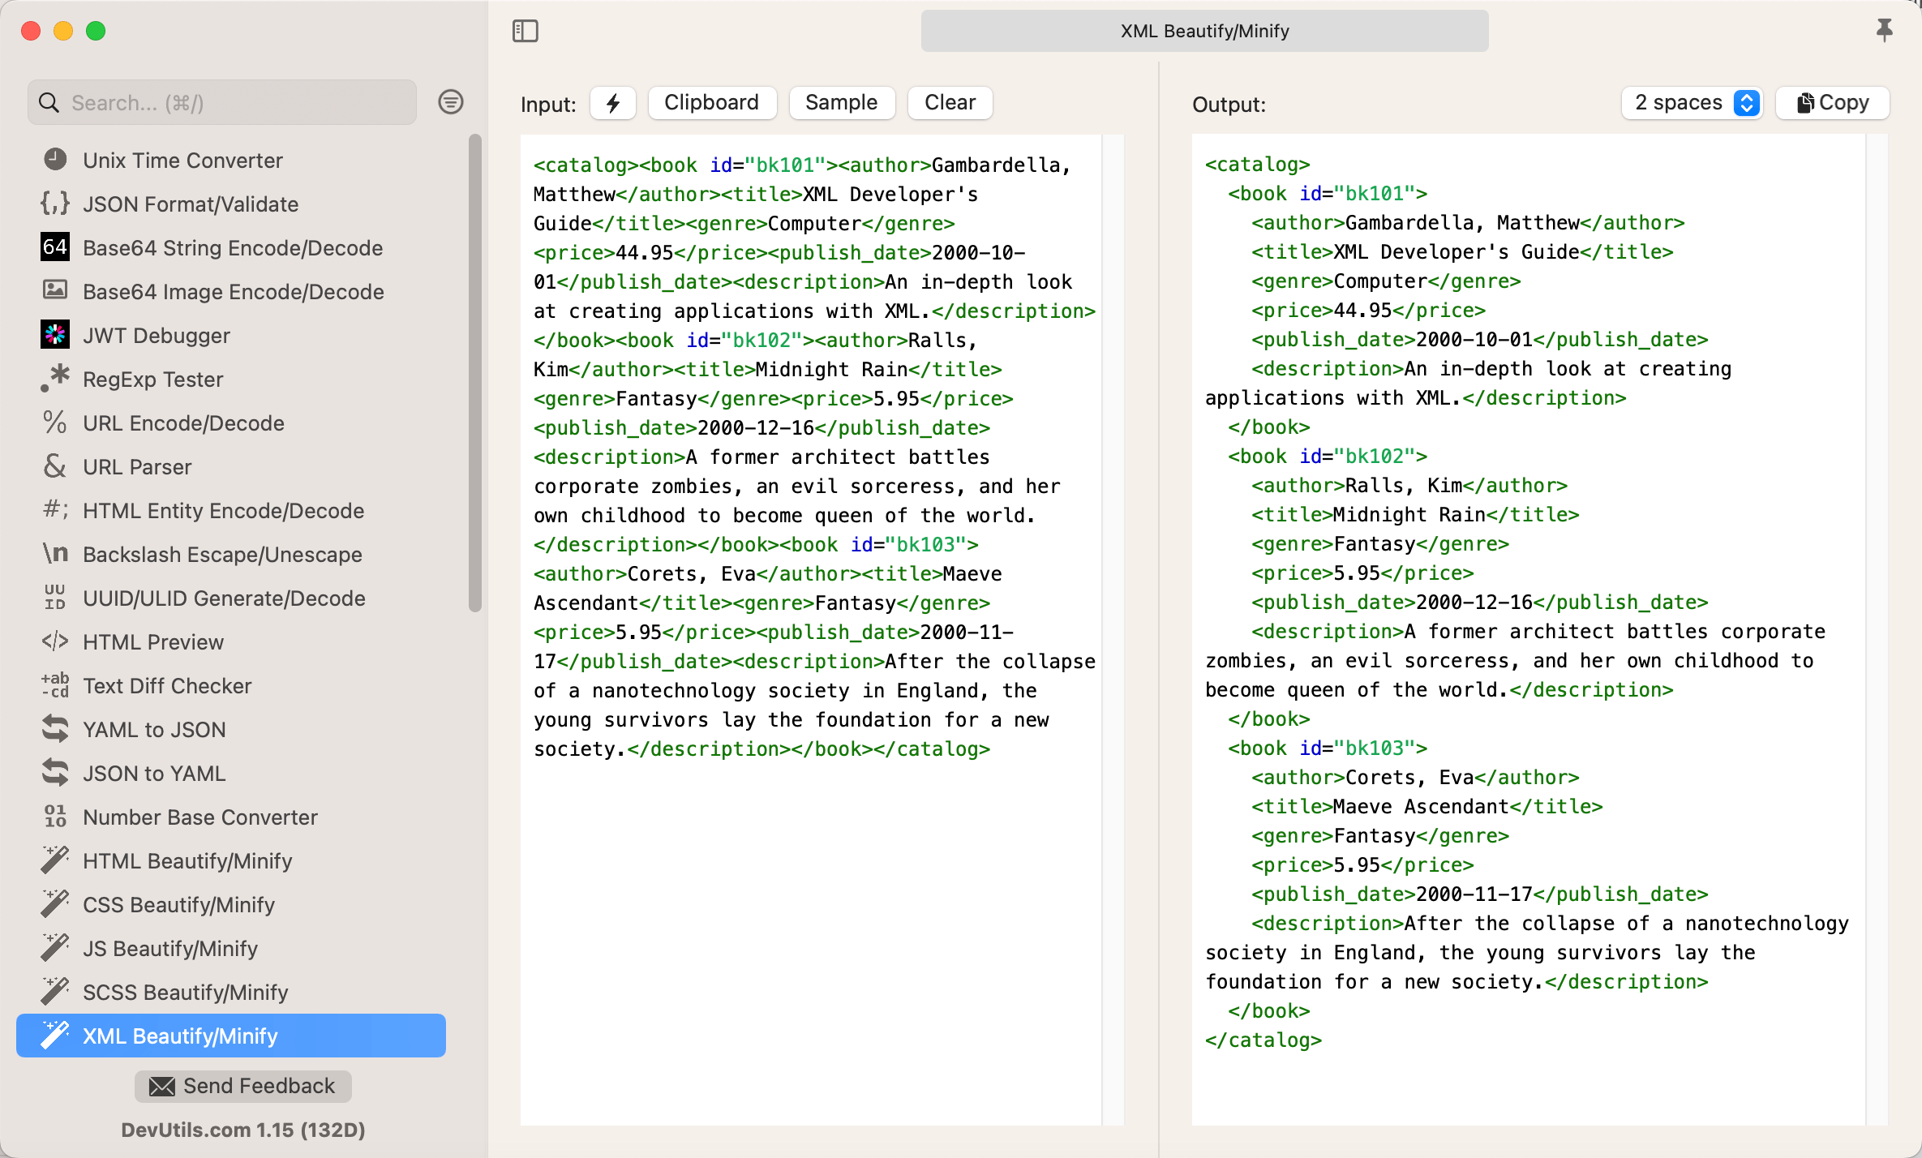
Task: Select SCSS Beautify/Minify in the sidebar
Action: pyautogui.click(x=185, y=992)
